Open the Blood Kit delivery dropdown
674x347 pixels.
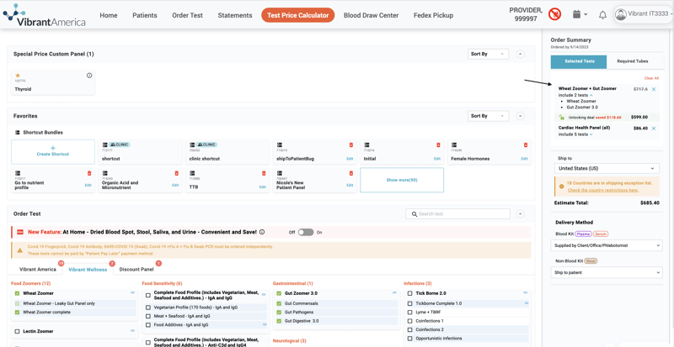(607, 245)
